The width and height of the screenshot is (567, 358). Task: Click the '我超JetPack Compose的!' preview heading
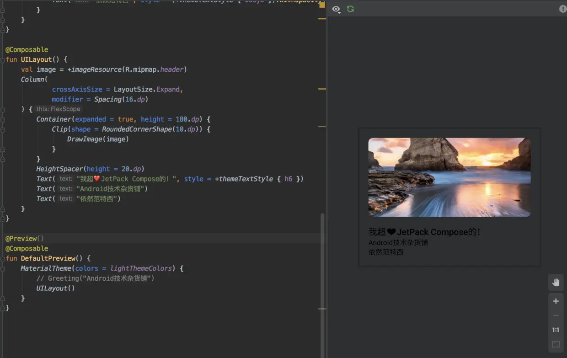coord(424,232)
